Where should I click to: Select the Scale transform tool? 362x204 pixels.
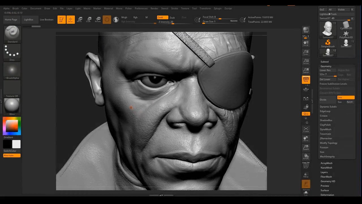(x=89, y=20)
